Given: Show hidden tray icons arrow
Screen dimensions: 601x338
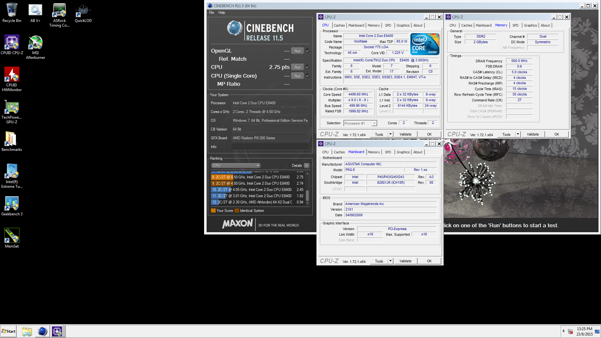Looking at the screenshot, I should coord(563,331).
